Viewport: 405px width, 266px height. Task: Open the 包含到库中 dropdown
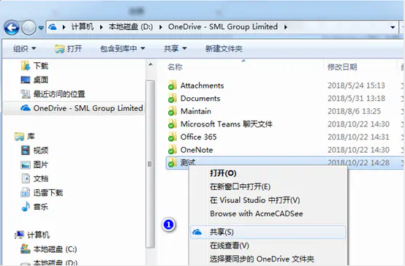(122, 48)
